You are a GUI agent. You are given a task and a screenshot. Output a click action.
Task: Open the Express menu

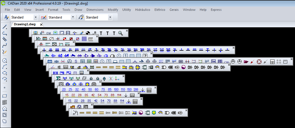[x=216, y=10]
